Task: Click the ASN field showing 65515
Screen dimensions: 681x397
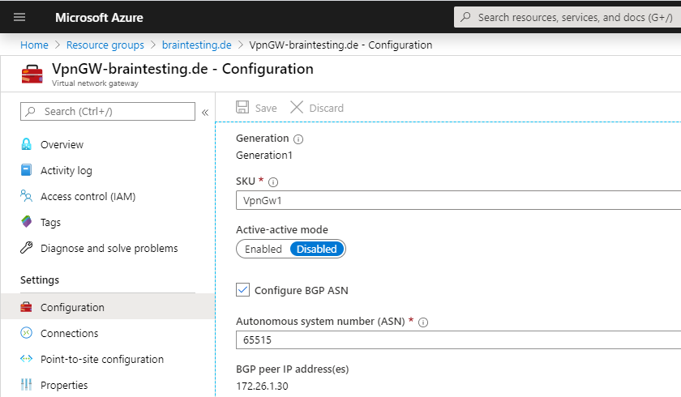Action: point(458,339)
